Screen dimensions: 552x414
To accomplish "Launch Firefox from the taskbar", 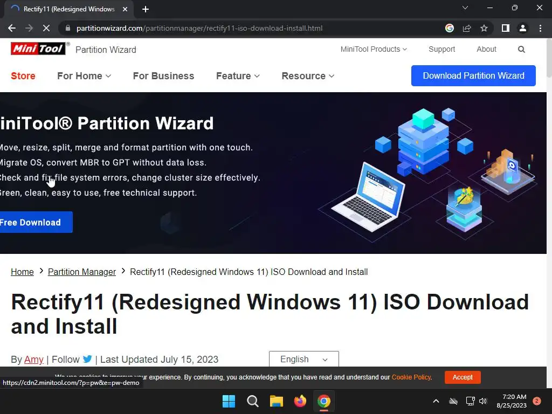I will pos(300,401).
